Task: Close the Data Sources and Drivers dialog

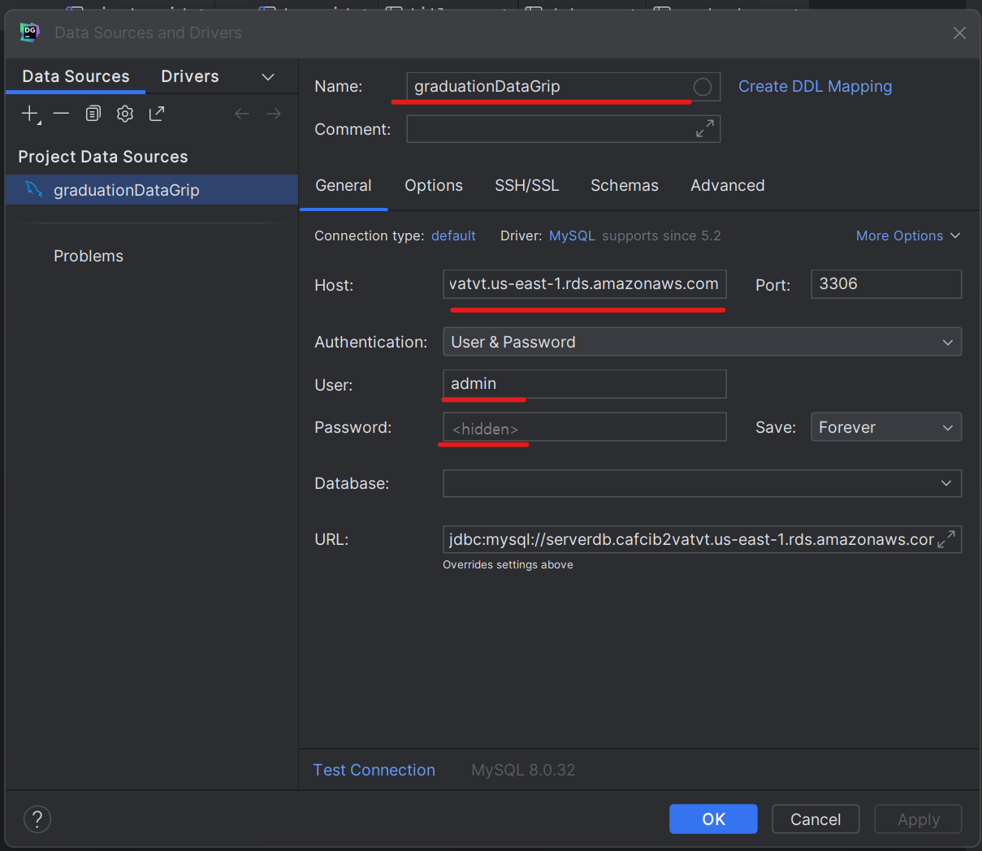Action: tap(959, 32)
